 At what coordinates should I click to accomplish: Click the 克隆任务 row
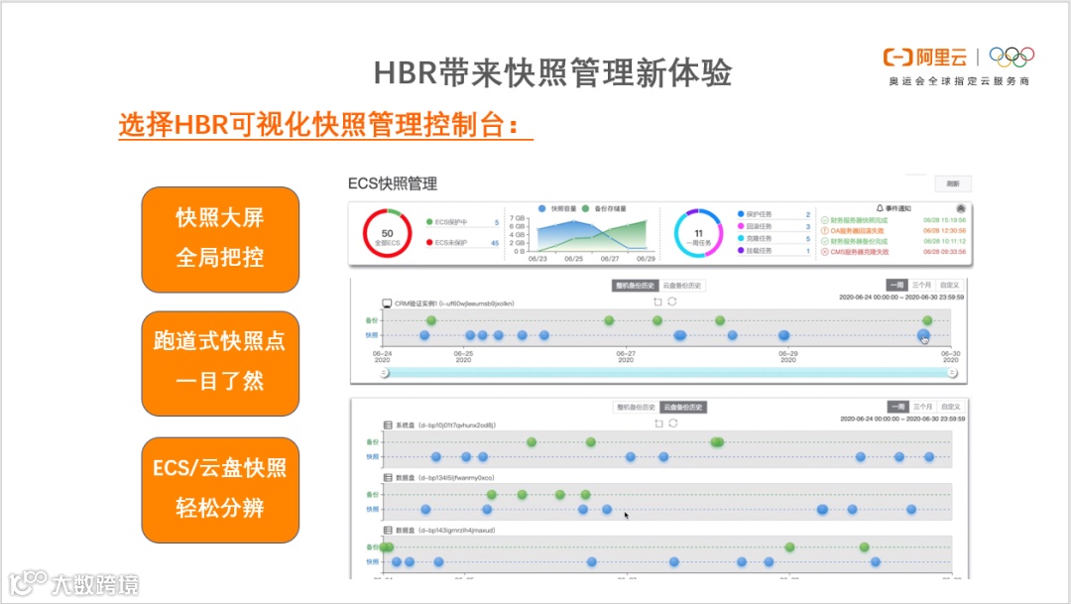(774, 239)
